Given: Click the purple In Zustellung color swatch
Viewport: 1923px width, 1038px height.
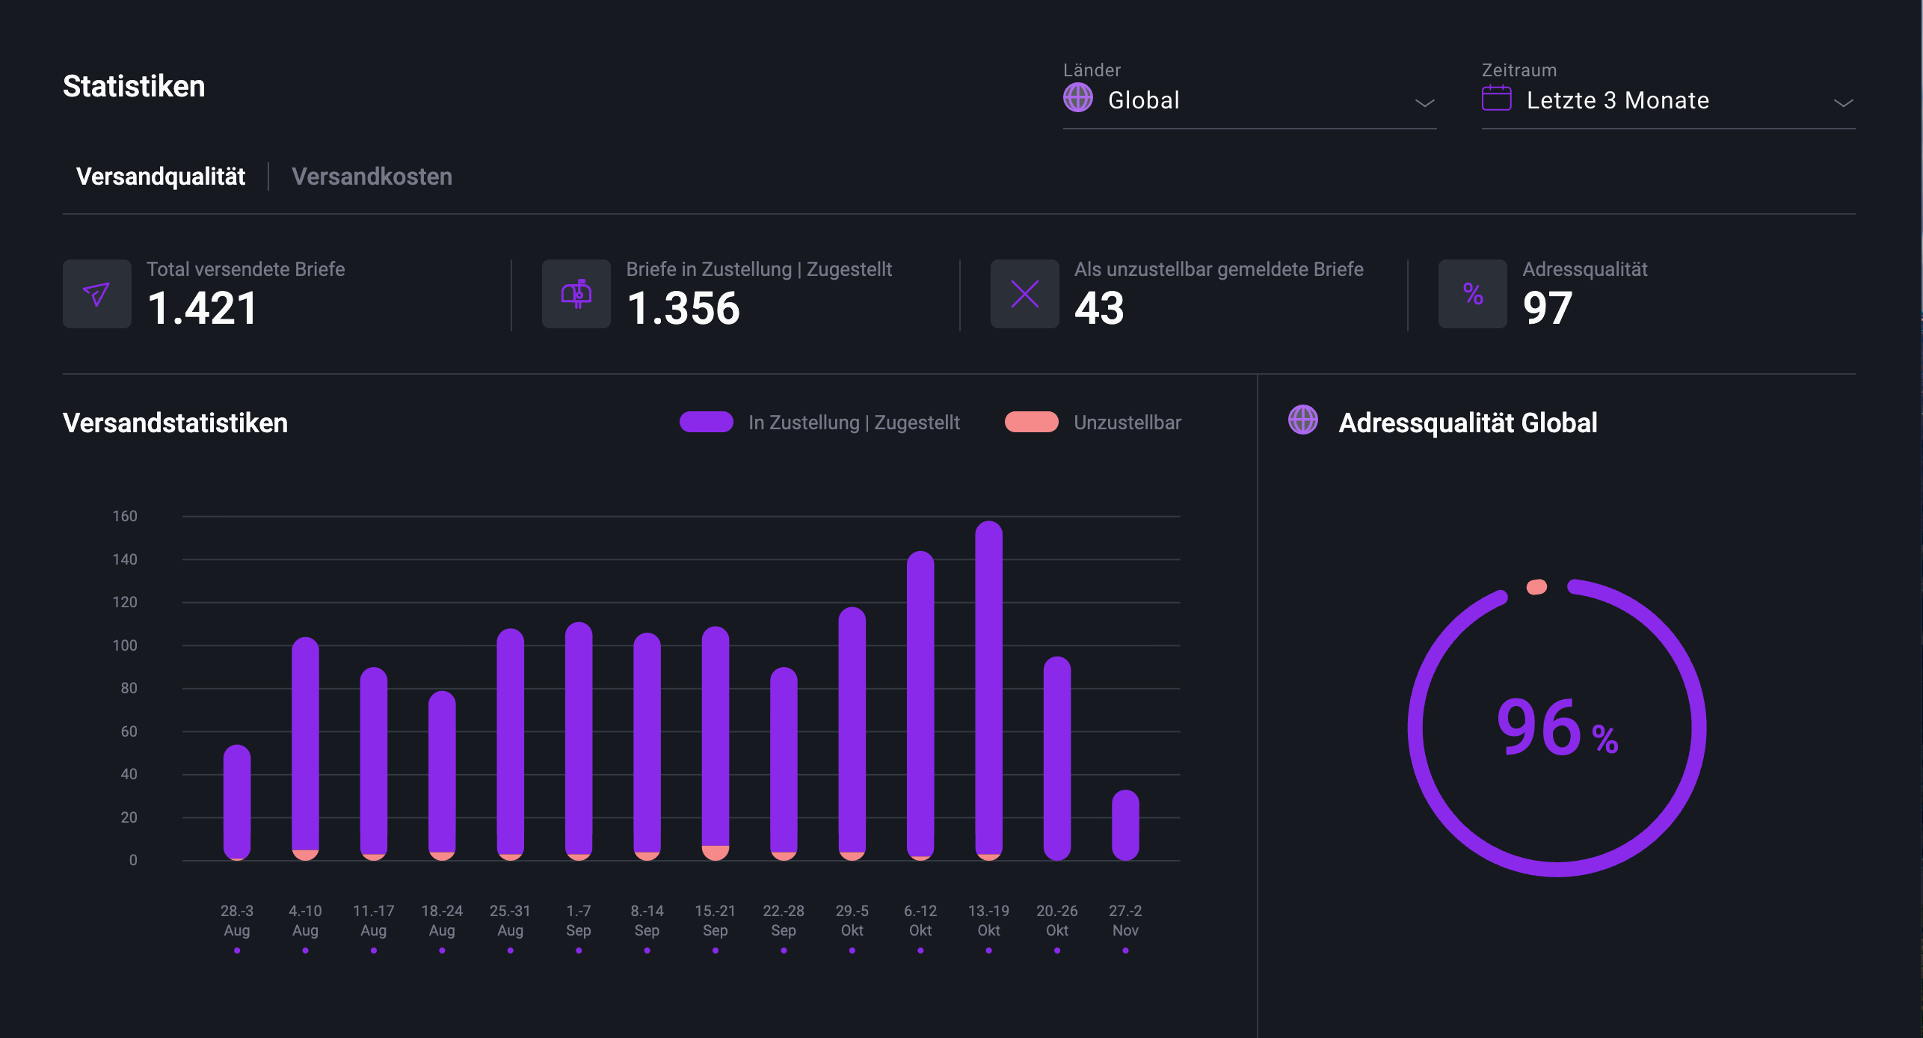Looking at the screenshot, I should click(x=706, y=422).
